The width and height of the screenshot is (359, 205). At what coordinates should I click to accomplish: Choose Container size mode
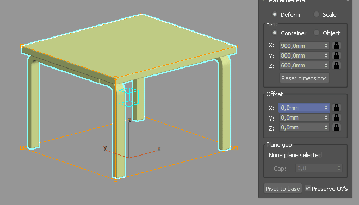[275, 33]
